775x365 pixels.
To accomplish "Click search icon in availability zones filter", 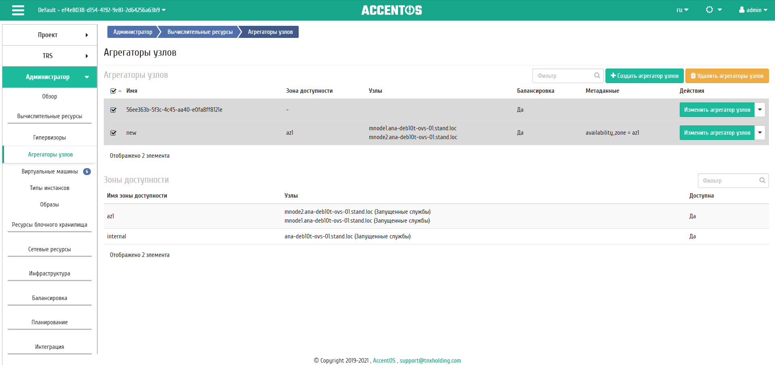I will click(x=762, y=180).
